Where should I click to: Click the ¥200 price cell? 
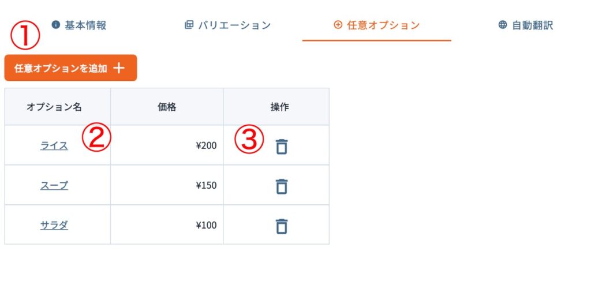(206, 145)
